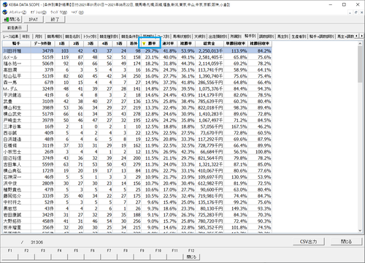Screen dimensions: 365x263
Task: Open the オプション(O) menu
Action: (38, 12)
